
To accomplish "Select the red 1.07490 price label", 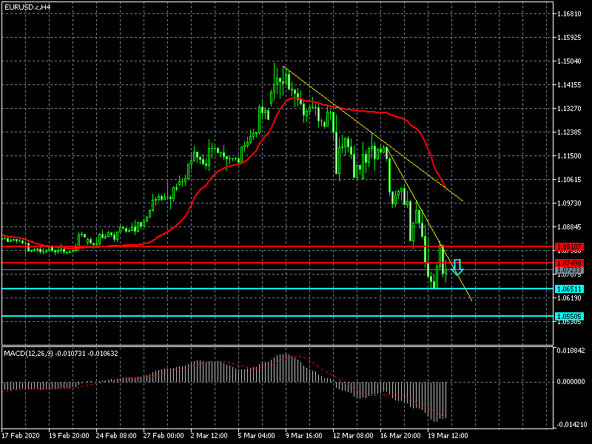I will 569,263.
